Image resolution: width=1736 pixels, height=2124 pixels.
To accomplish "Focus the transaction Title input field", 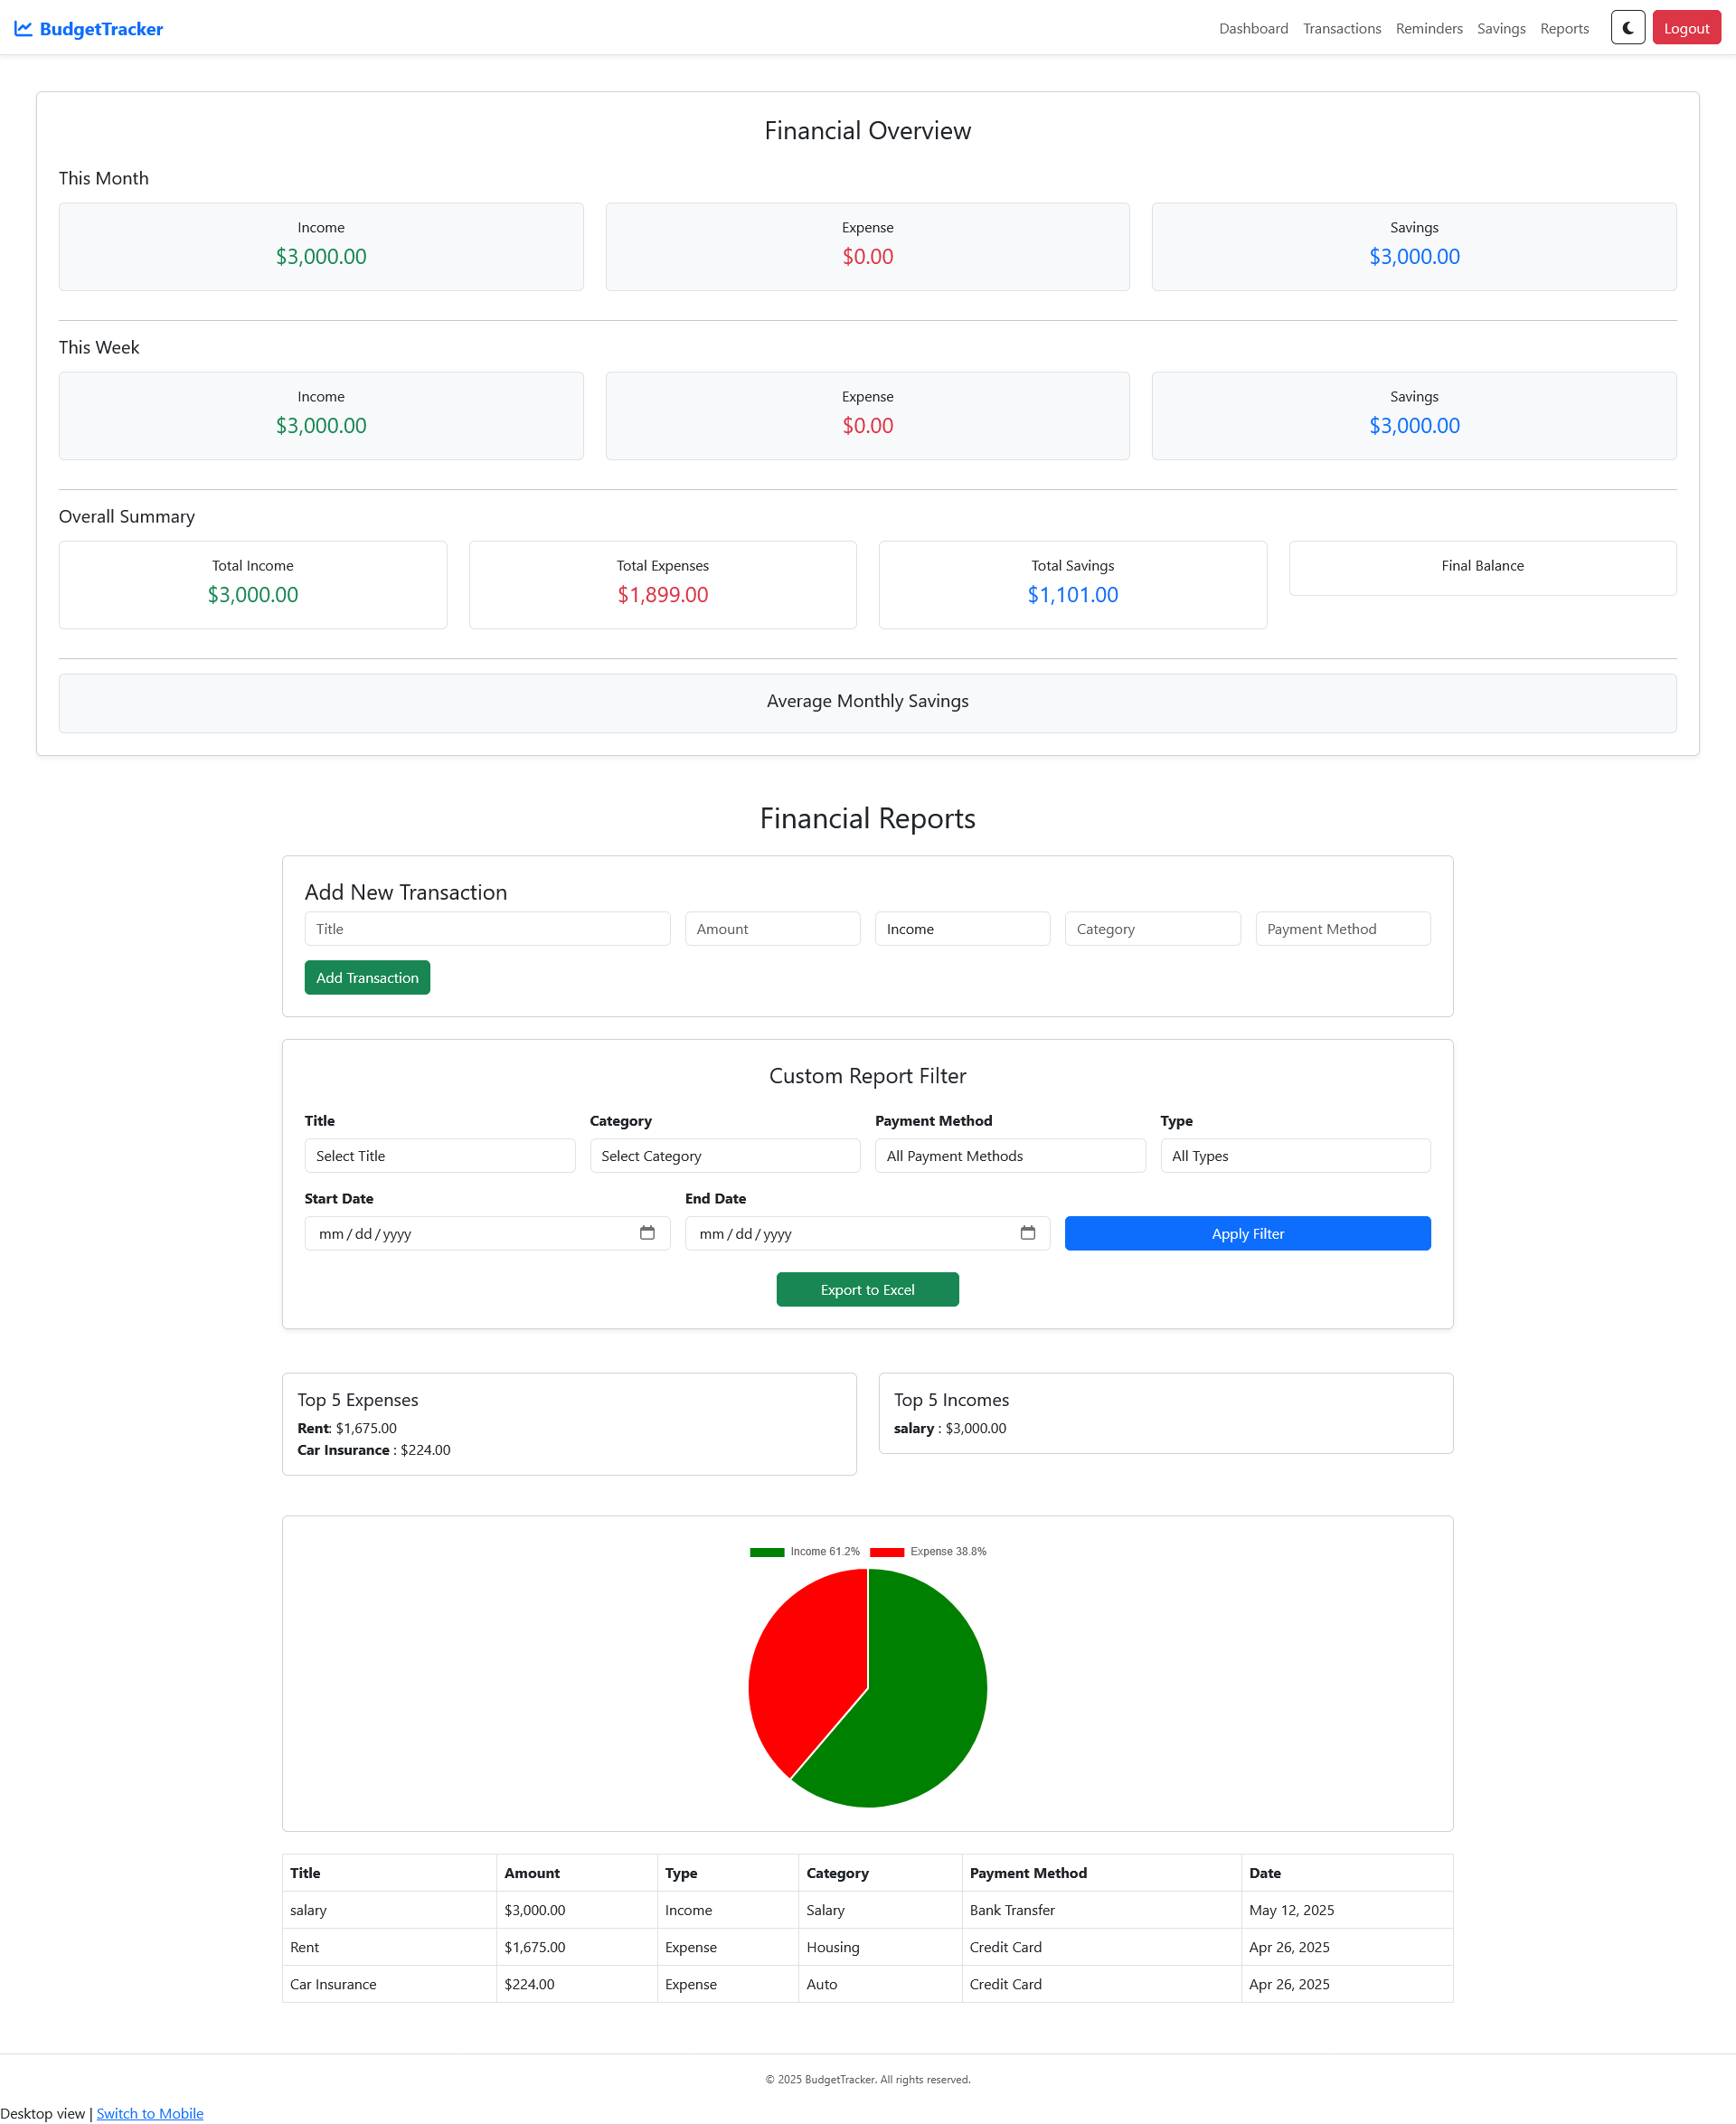I will point(487,929).
